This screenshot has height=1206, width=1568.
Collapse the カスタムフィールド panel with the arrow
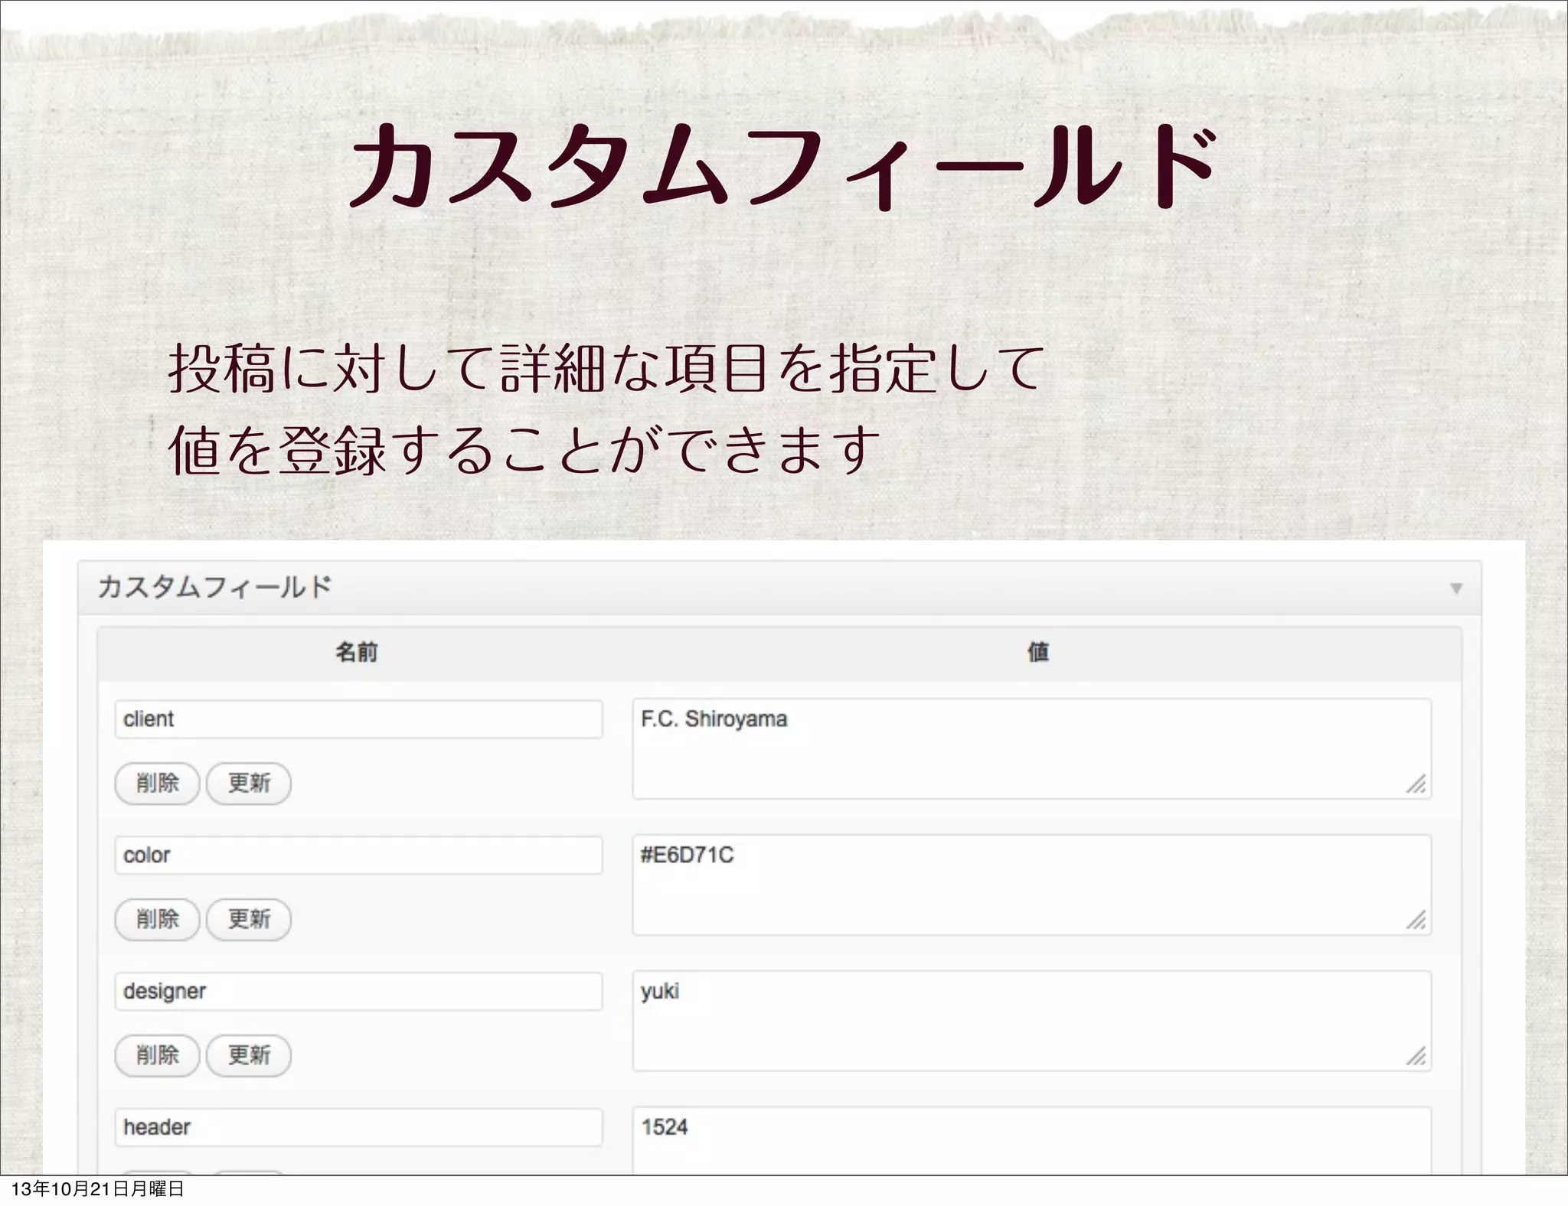[x=1456, y=588]
